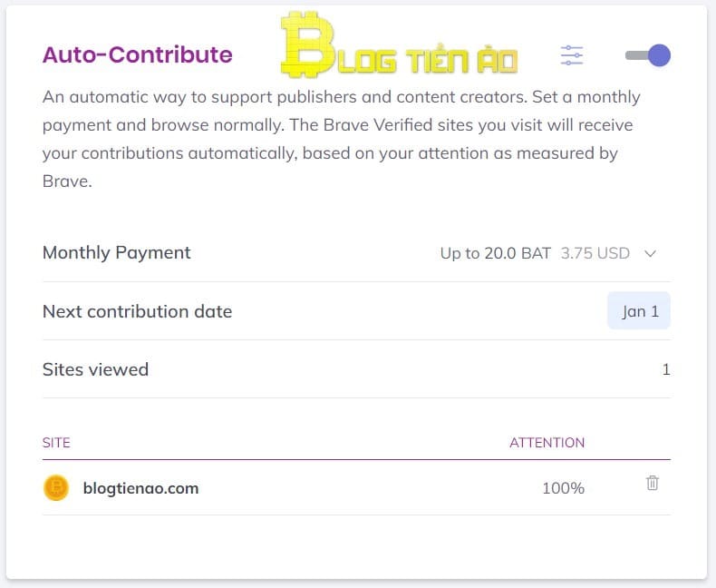The width and height of the screenshot is (716, 588).
Task: Open the blogtienao.com site link
Action: point(140,488)
